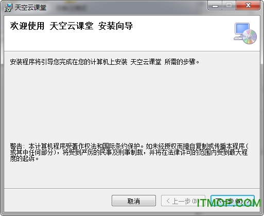Click the greyed-out maximize button
The height and width of the screenshot is (216, 264).
pyautogui.click(x=229, y=6)
